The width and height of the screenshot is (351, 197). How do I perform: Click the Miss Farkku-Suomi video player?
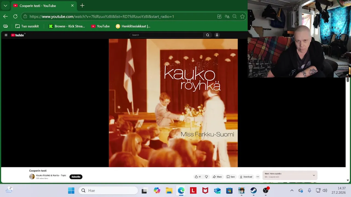tap(173, 103)
